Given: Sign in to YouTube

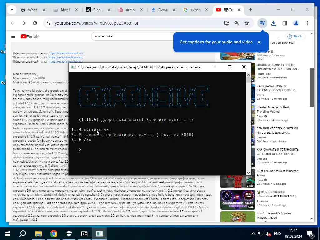Looking at the screenshot, I should tap(295, 37).
